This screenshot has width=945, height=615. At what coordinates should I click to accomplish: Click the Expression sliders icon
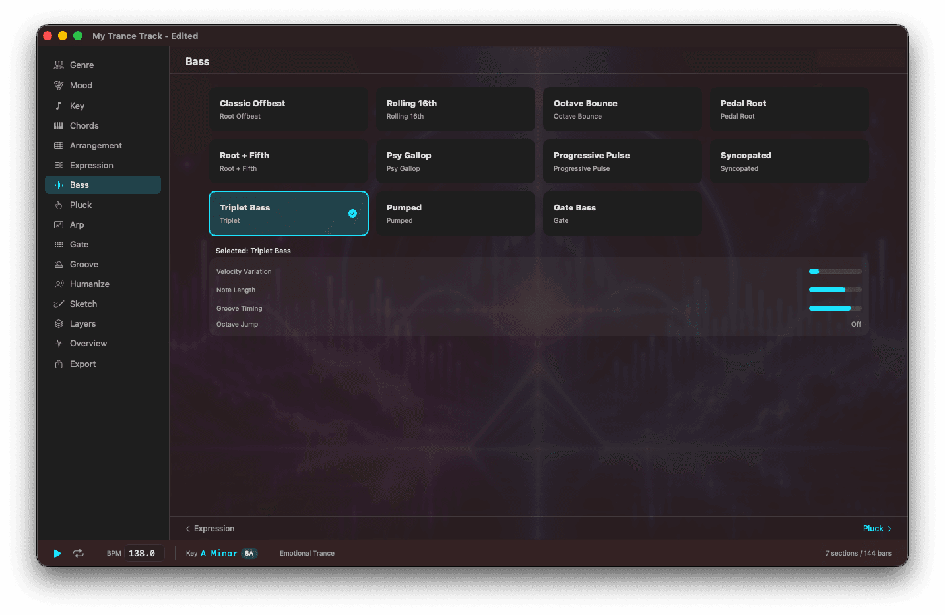pyautogui.click(x=59, y=165)
